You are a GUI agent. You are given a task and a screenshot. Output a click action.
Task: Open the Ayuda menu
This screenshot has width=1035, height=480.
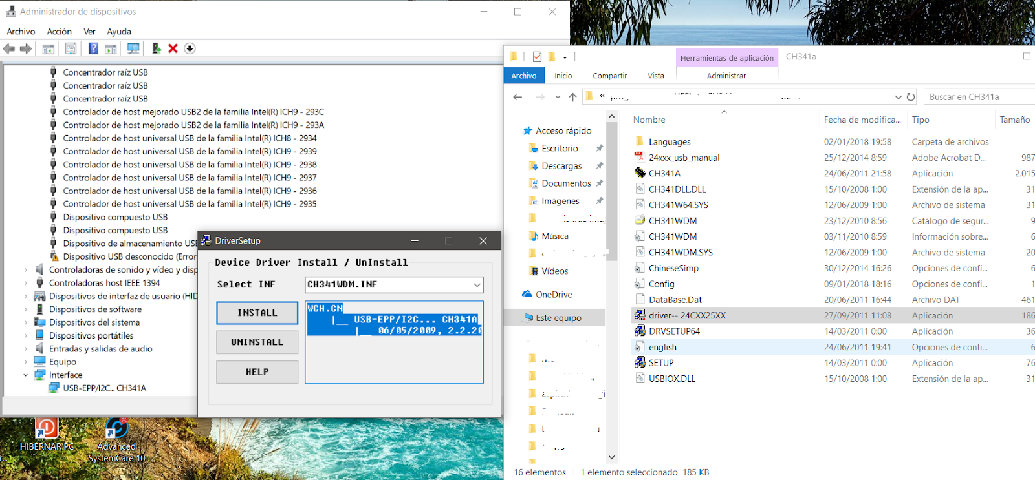[x=119, y=32]
